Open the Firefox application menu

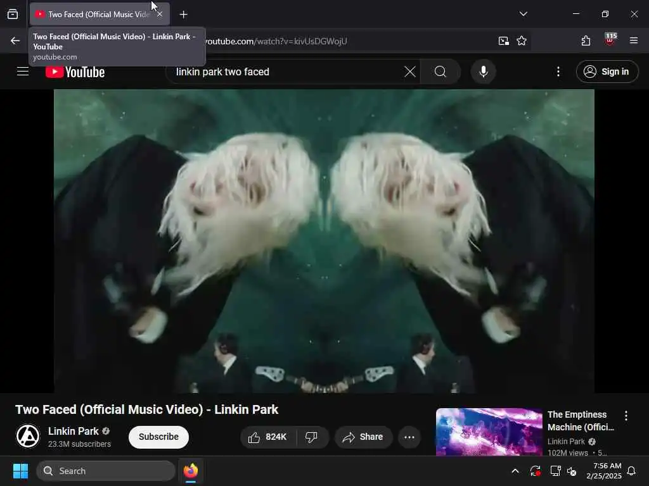coord(633,40)
